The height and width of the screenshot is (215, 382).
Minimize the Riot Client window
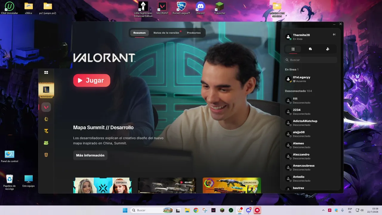point(334,24)
